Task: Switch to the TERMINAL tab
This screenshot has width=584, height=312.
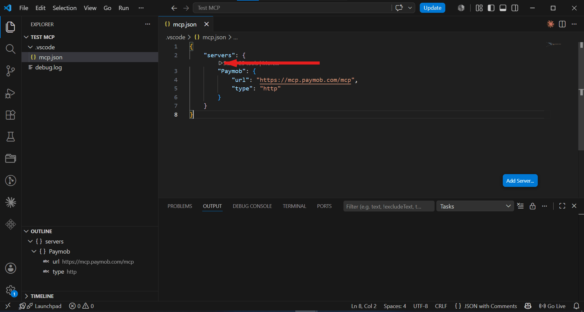Action: point(294,206)
